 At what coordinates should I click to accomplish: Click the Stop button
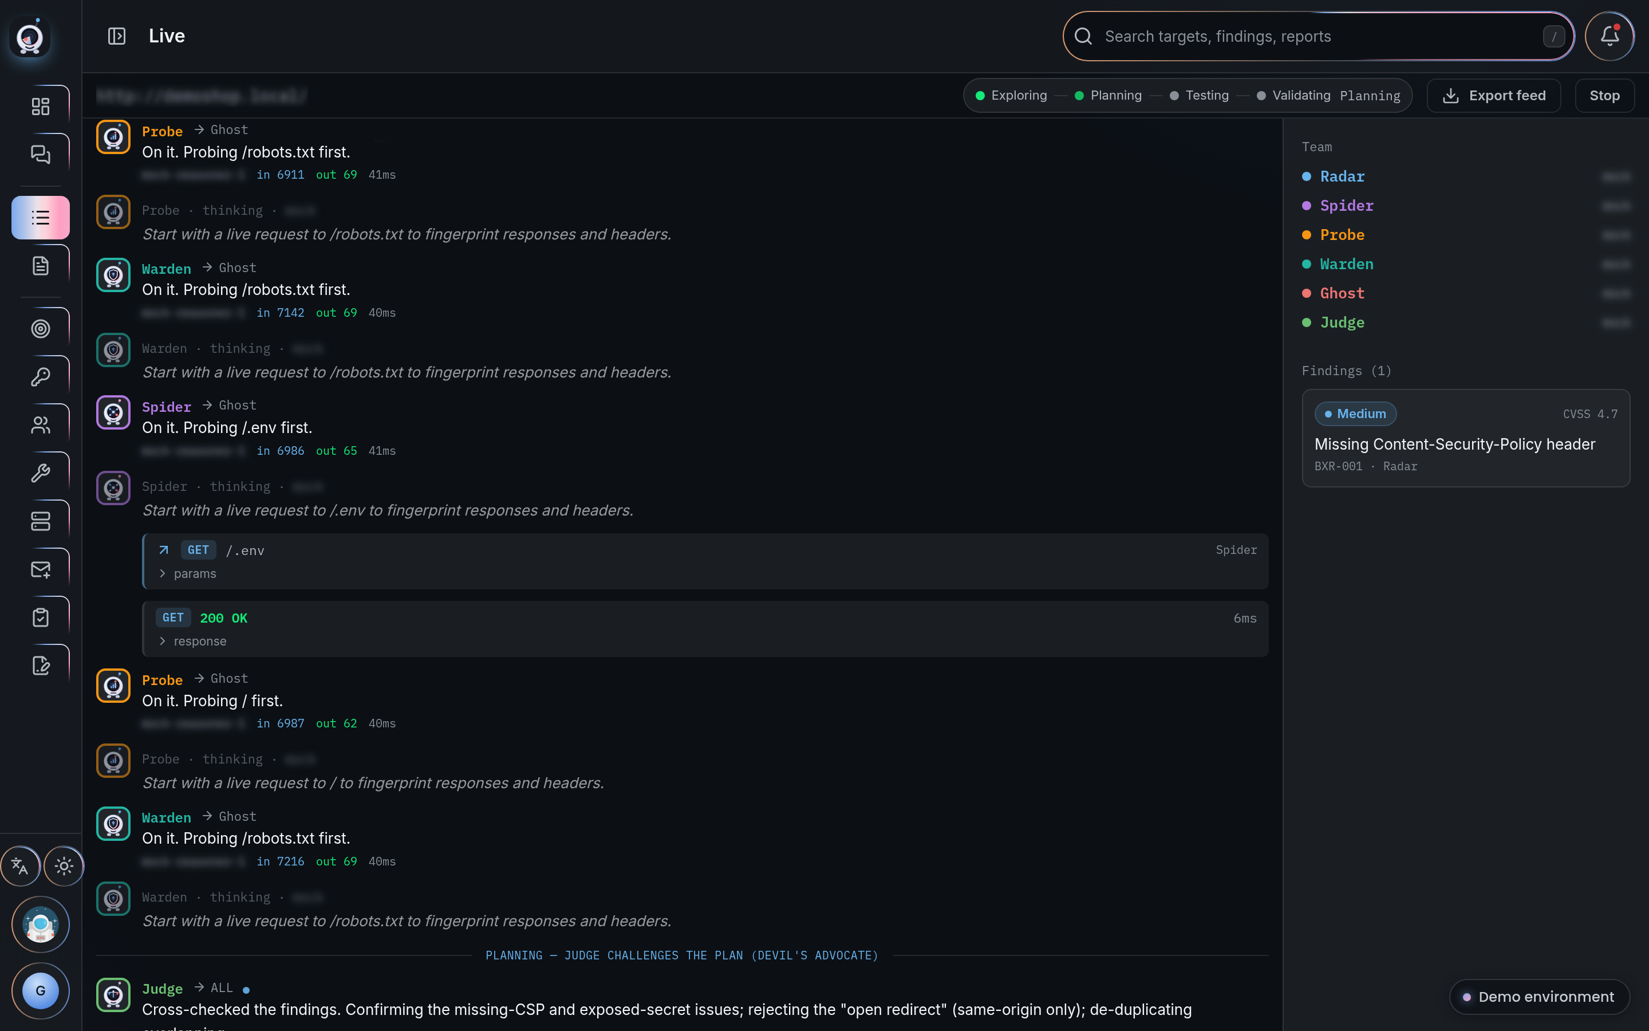(x=1604, y=96)
